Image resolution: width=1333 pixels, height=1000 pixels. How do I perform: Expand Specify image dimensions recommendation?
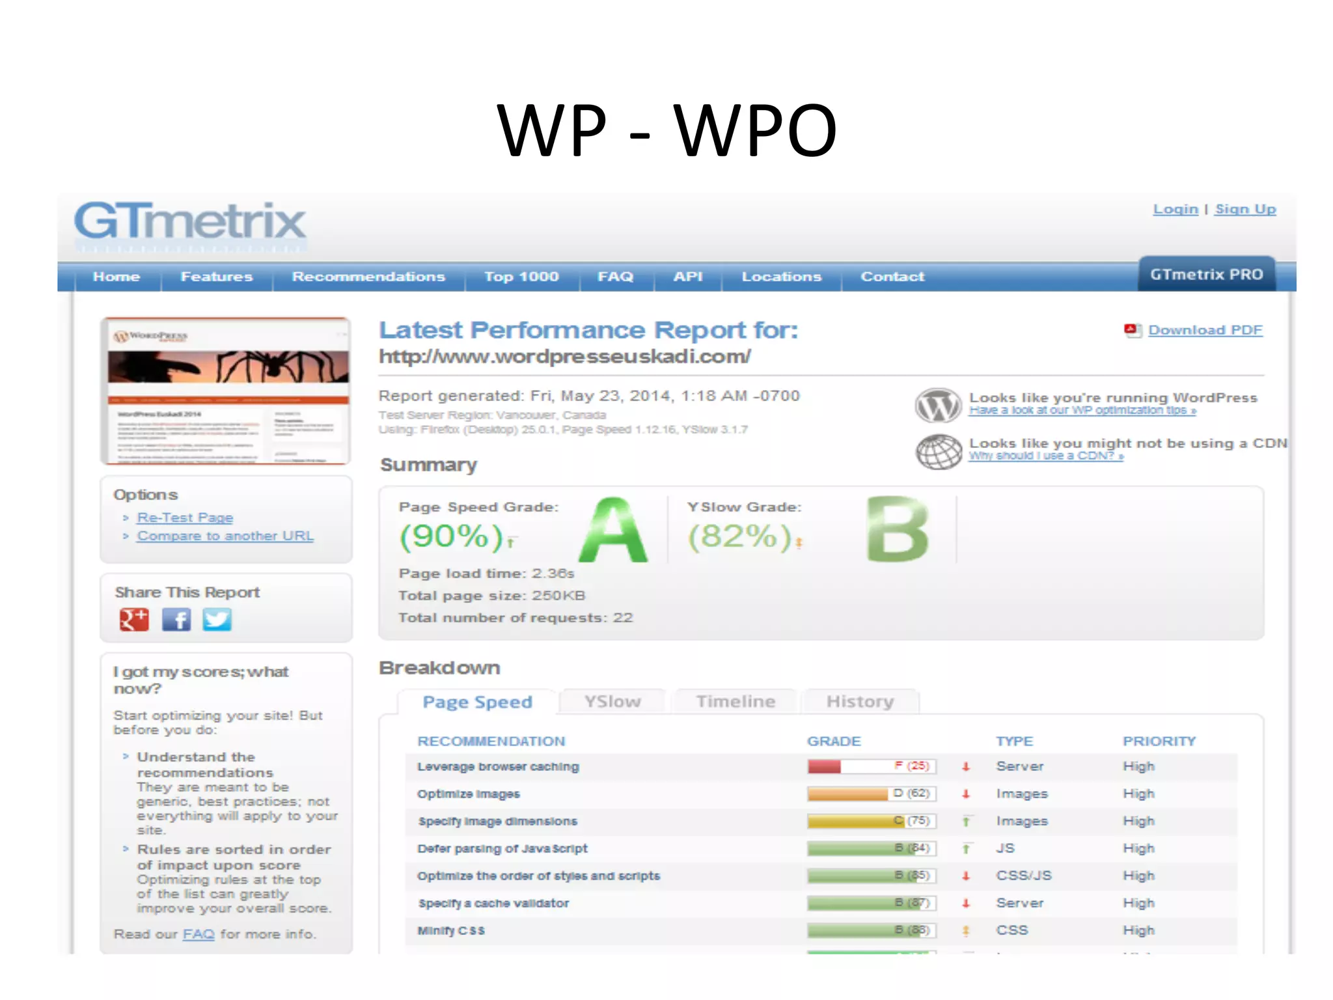pos(497,822)
